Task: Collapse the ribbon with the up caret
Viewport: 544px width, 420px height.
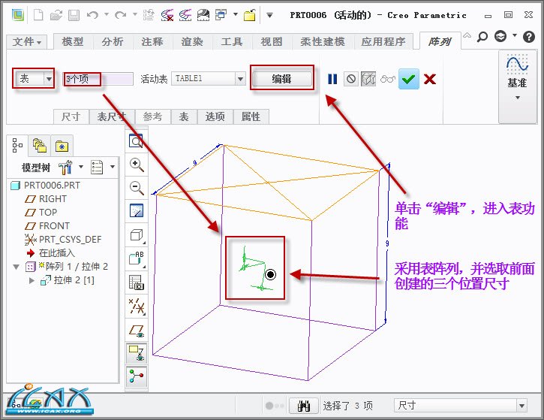Action: [x=467, y=35]
